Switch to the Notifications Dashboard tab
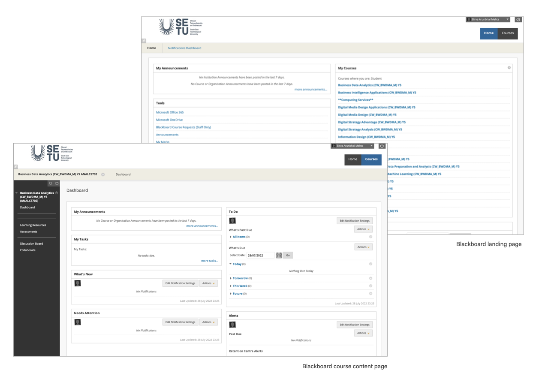 (184, 48)
